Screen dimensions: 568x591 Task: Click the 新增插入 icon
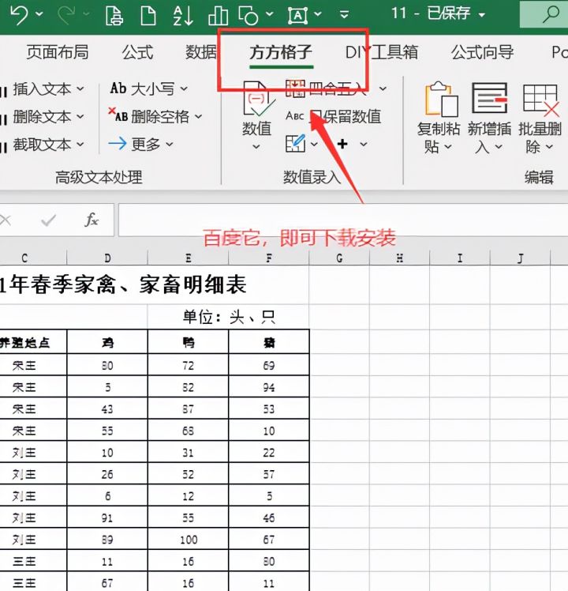point(489,99)
